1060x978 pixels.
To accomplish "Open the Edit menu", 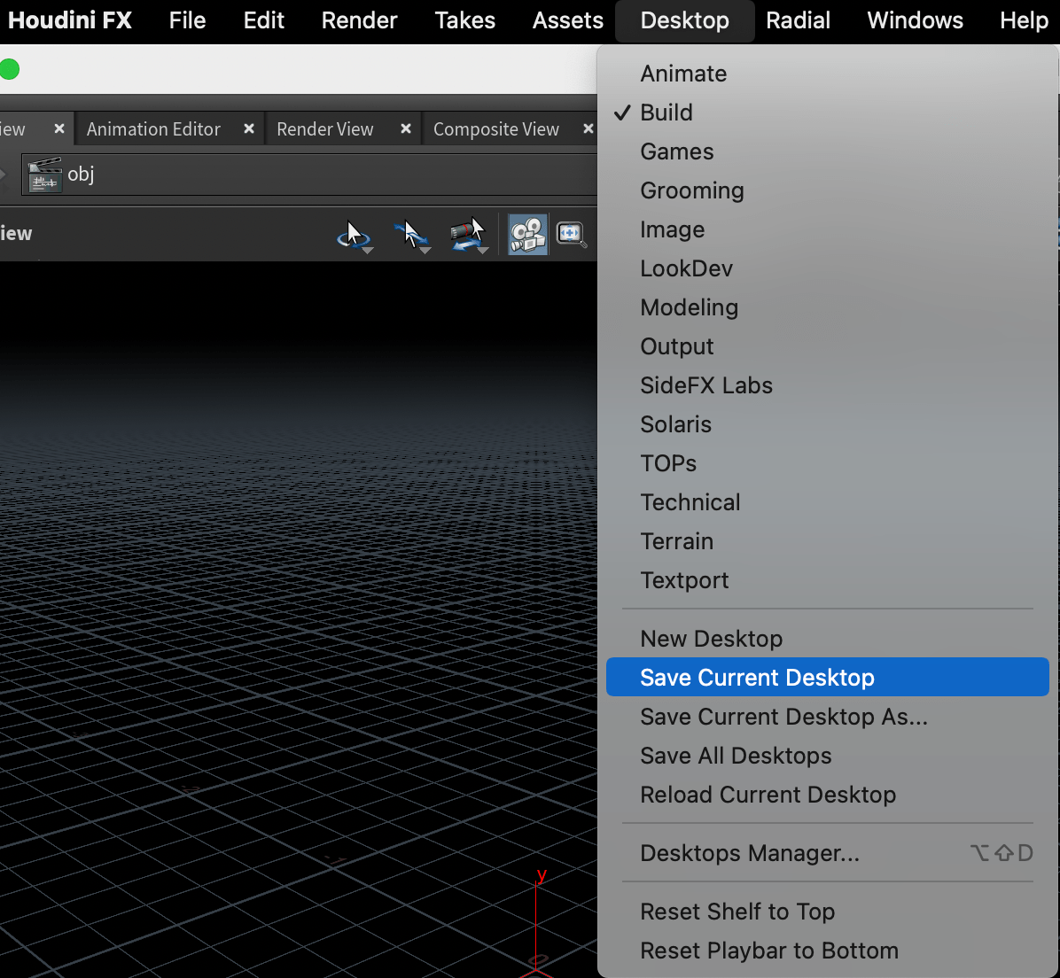I will 263,21.
